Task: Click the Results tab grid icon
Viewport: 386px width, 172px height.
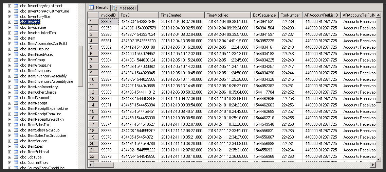Action: click(x=91, y=7)
